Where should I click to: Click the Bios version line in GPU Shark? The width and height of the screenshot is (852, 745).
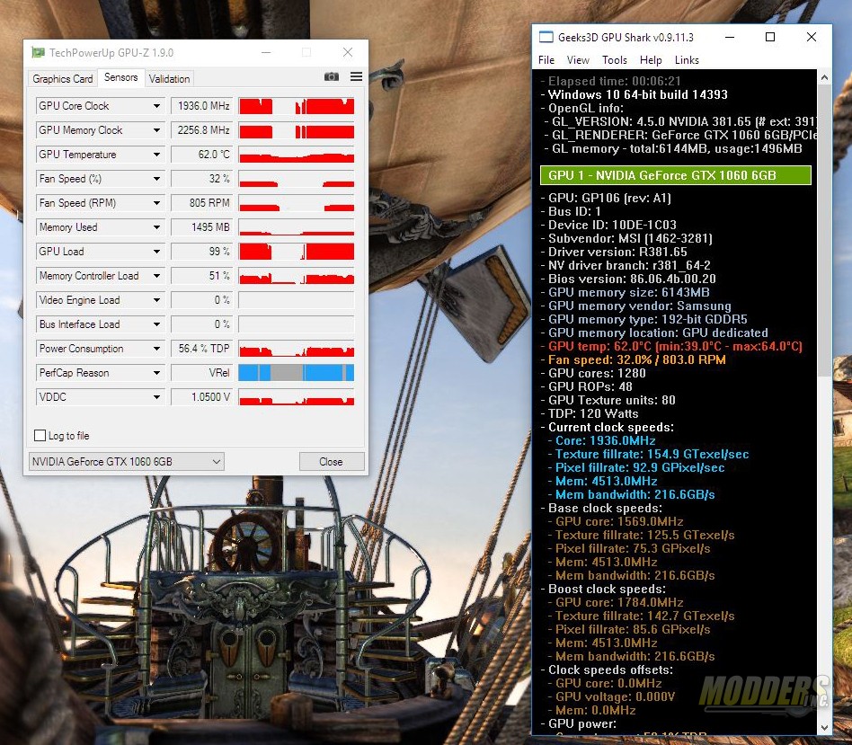[629, 279]
